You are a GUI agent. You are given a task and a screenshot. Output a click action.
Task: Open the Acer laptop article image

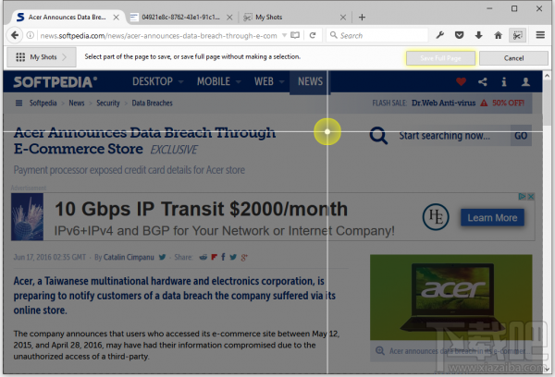point(451,298)
